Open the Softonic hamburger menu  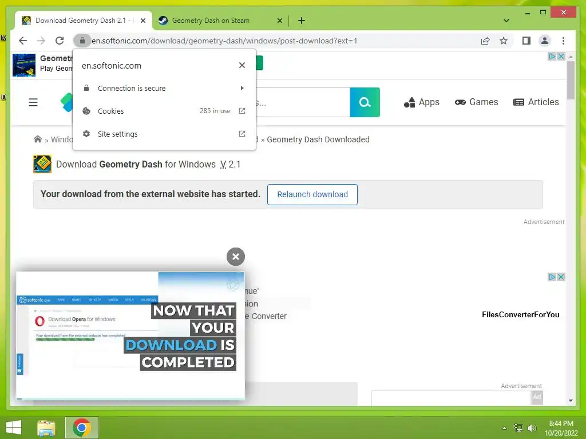(33, 102)
